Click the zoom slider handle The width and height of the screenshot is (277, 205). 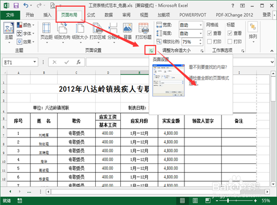click(x=228, y=201)
